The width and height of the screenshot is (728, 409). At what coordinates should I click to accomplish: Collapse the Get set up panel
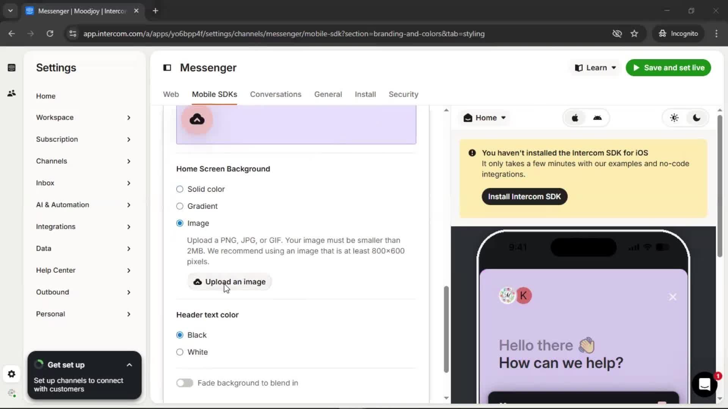pos(129,365)
